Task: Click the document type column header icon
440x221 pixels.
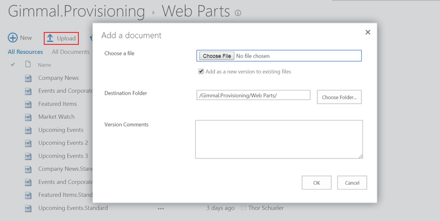Action: (x=27, y=65)
